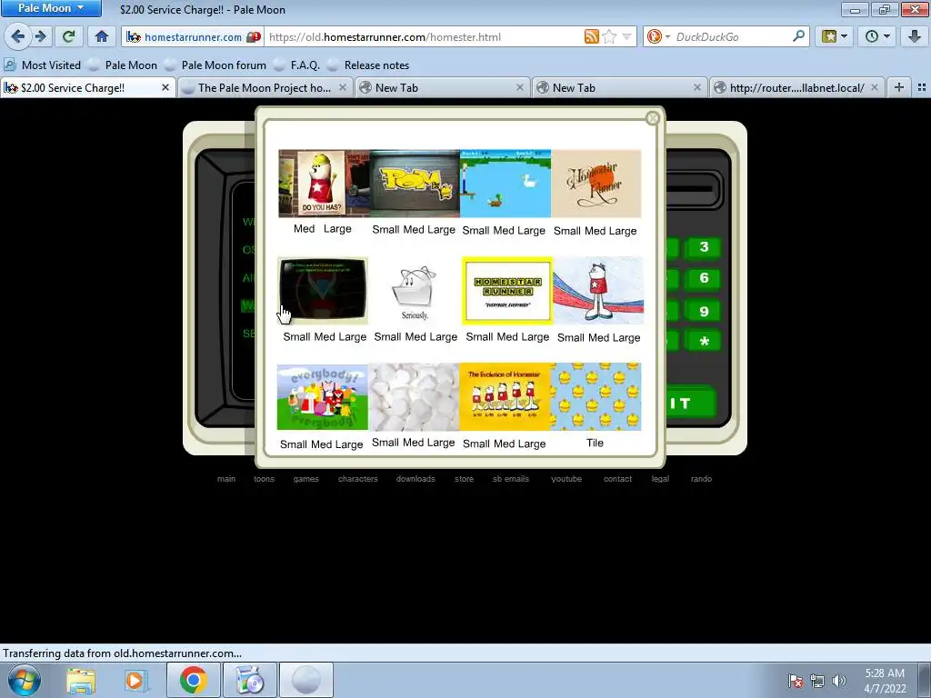Open the toons footer link
Viewport: 931px width, 698px height.
tap(265, 478)
